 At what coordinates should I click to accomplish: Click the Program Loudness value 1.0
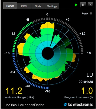tap(87, 91)
